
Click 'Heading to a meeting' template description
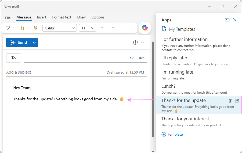pos(195,64)
